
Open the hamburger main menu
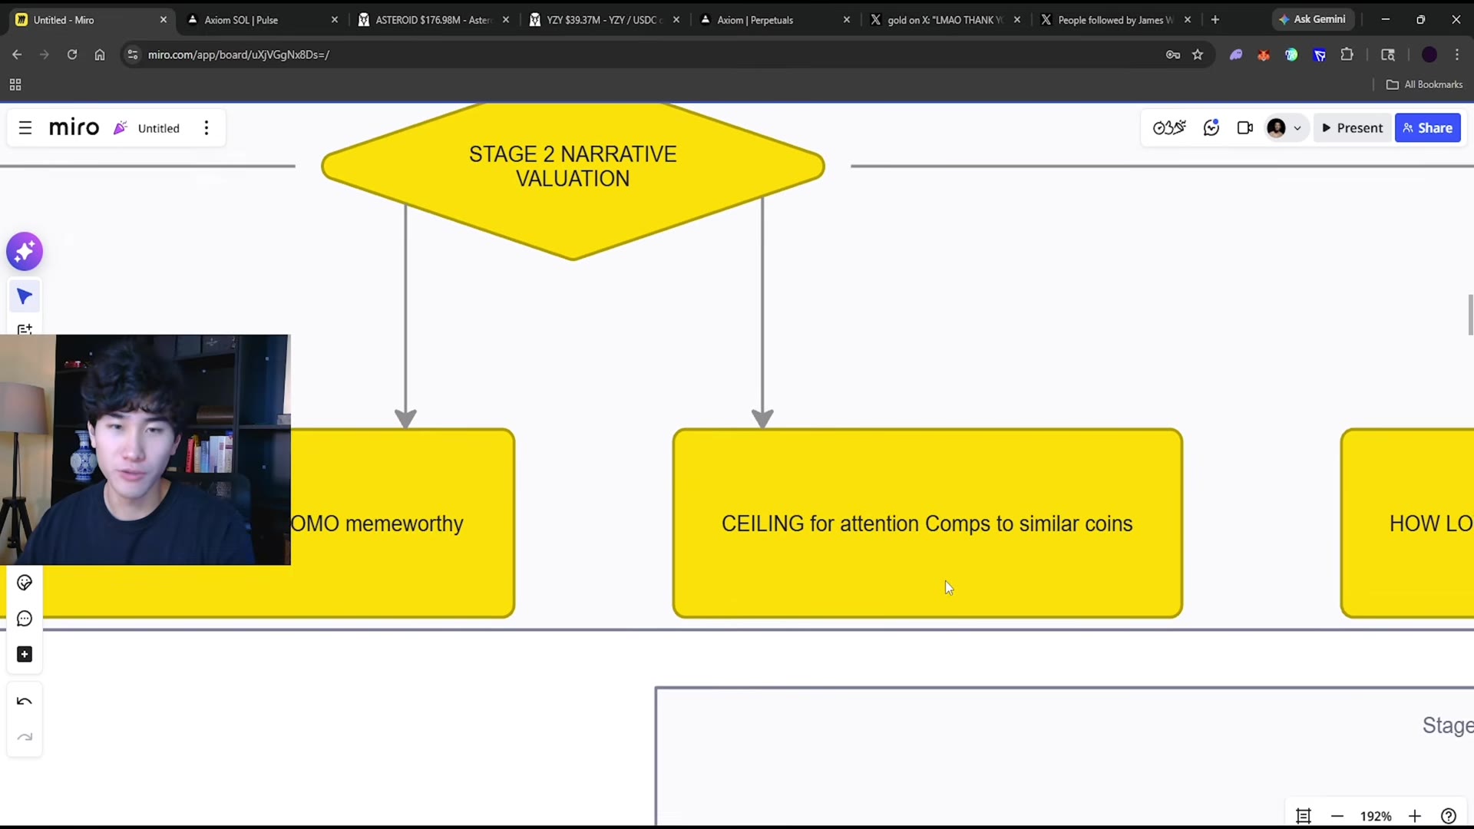click(25, 128)
